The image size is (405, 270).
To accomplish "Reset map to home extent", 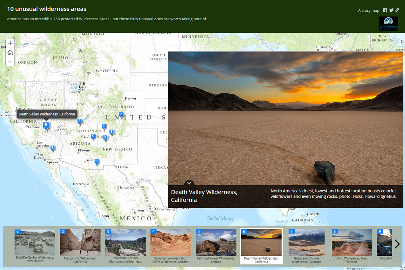I will pos(10,52).
